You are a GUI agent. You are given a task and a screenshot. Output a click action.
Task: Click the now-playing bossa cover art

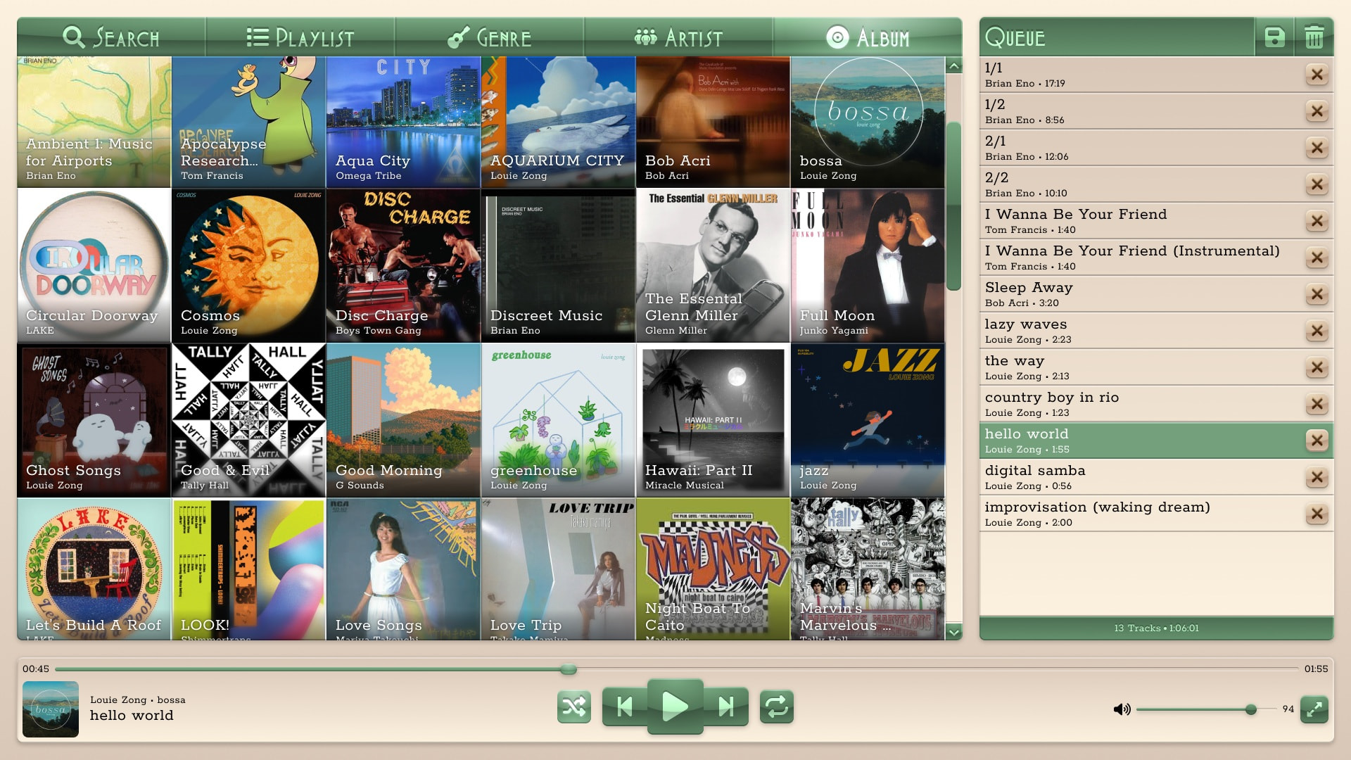[51, 709]
